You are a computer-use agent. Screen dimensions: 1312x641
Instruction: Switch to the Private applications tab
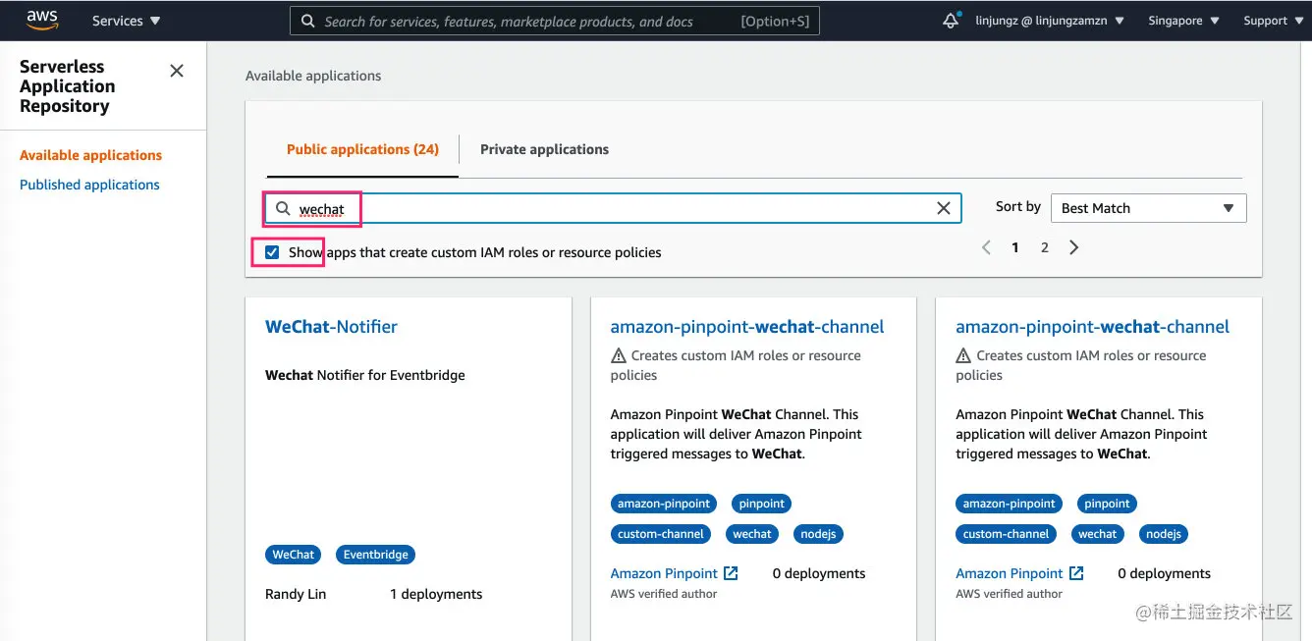click(x=544, y=149)
